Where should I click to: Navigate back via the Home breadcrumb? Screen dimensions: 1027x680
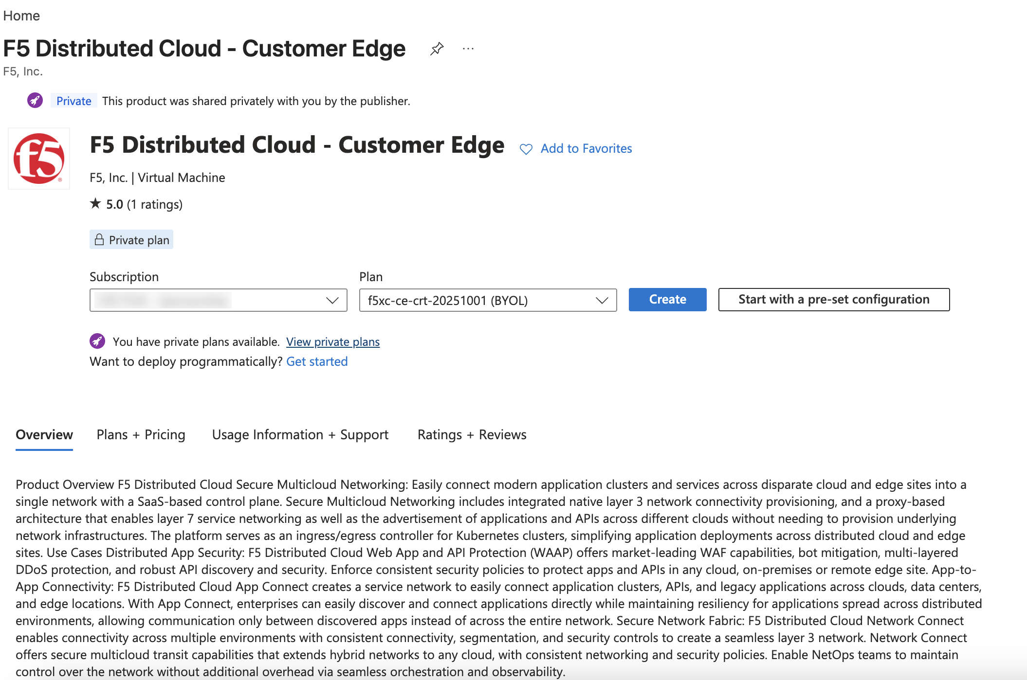21,15
